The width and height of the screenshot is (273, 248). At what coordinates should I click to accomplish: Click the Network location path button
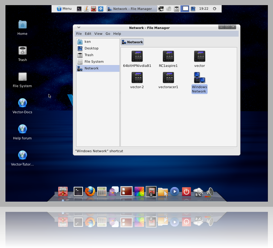coord(132,42)
